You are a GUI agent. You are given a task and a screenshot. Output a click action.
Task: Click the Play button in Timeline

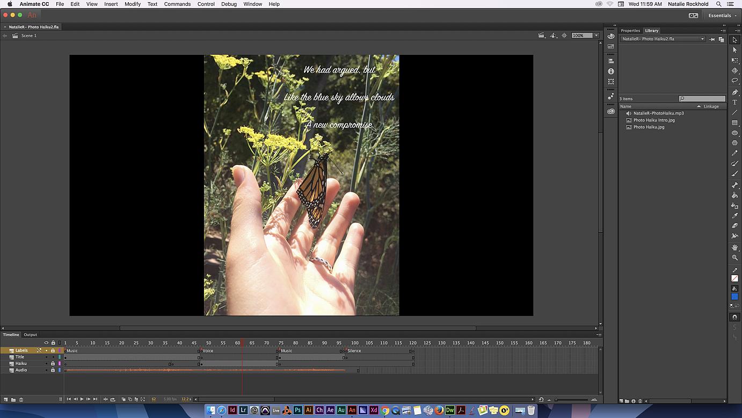[82, 399]
